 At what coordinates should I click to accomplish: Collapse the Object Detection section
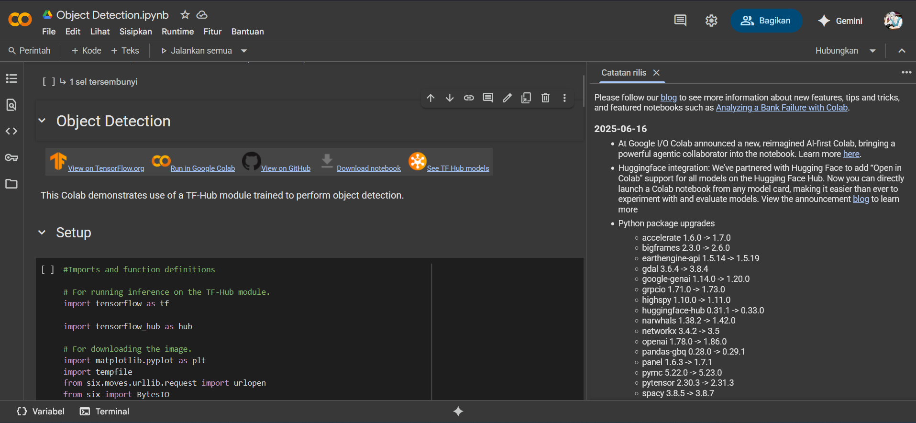[x=42, y=121]
